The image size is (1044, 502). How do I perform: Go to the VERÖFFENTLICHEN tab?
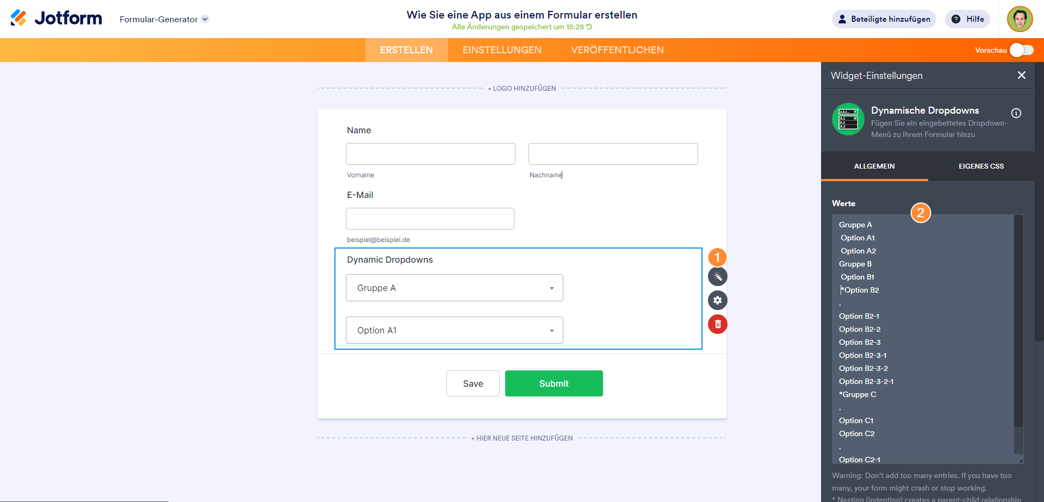[617, 50]
